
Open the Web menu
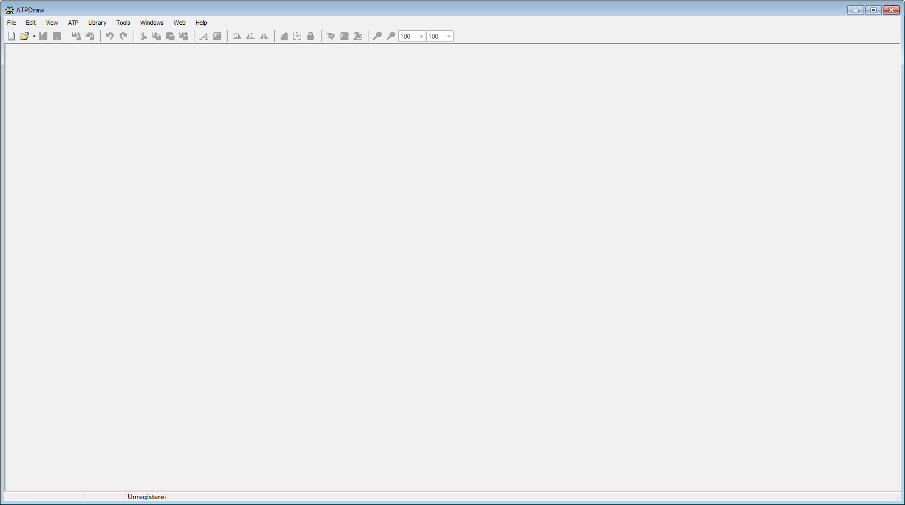point(179,23)
